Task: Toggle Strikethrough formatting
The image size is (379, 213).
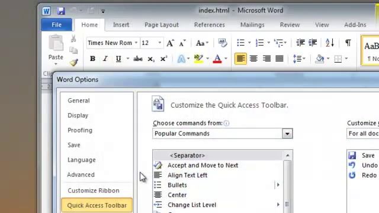Action: pos(138,59)
